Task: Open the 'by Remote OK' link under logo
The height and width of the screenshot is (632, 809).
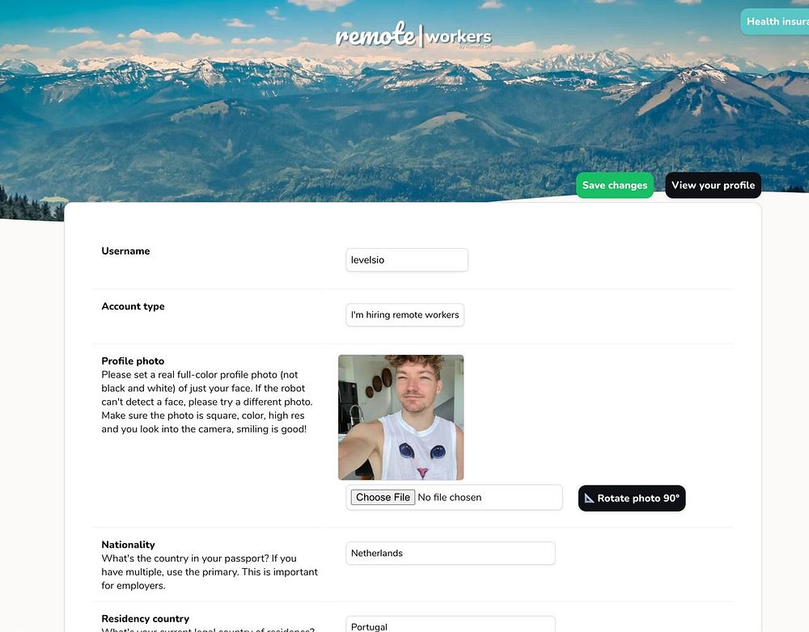Action: [x=475, y=46]
